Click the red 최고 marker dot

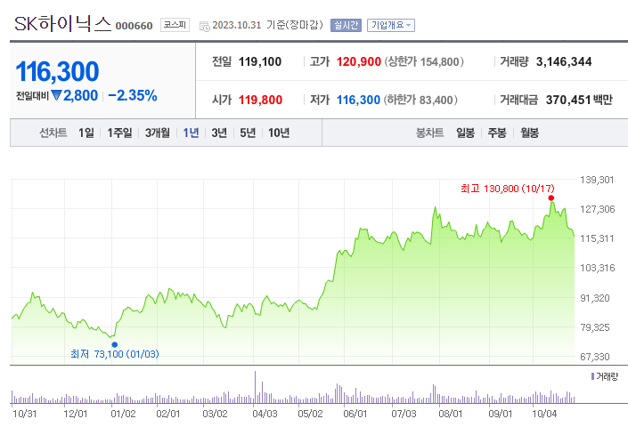click(x=551, y=197)
